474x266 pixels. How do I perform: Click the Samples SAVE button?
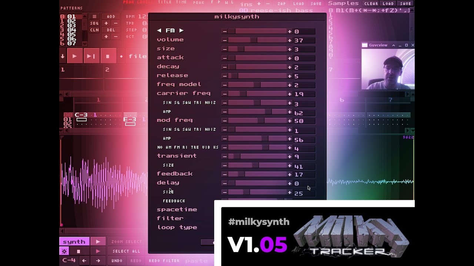tap(406, 4)
